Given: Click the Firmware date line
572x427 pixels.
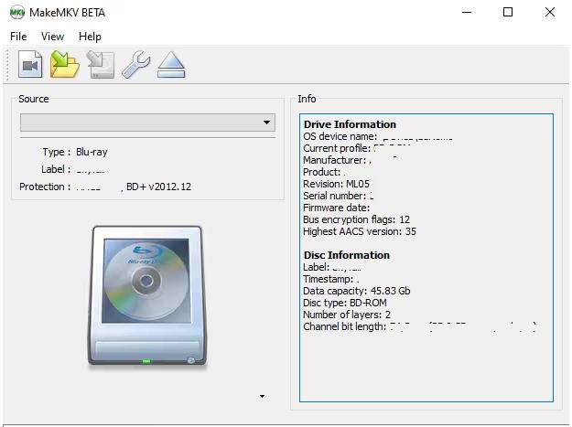Looking at the screenshot, I should [x=337, y=208].
